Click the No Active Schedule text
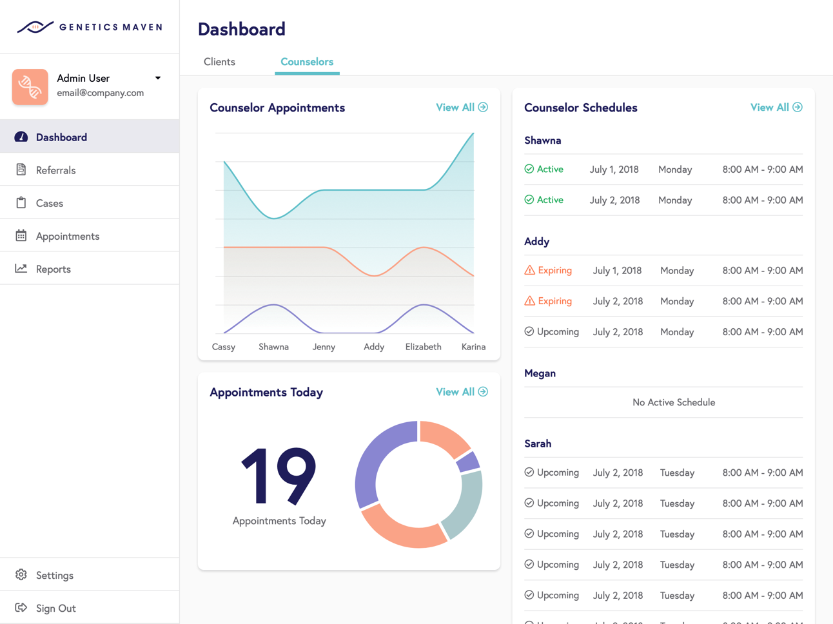The image size is (833, 624). click(674, 402)
